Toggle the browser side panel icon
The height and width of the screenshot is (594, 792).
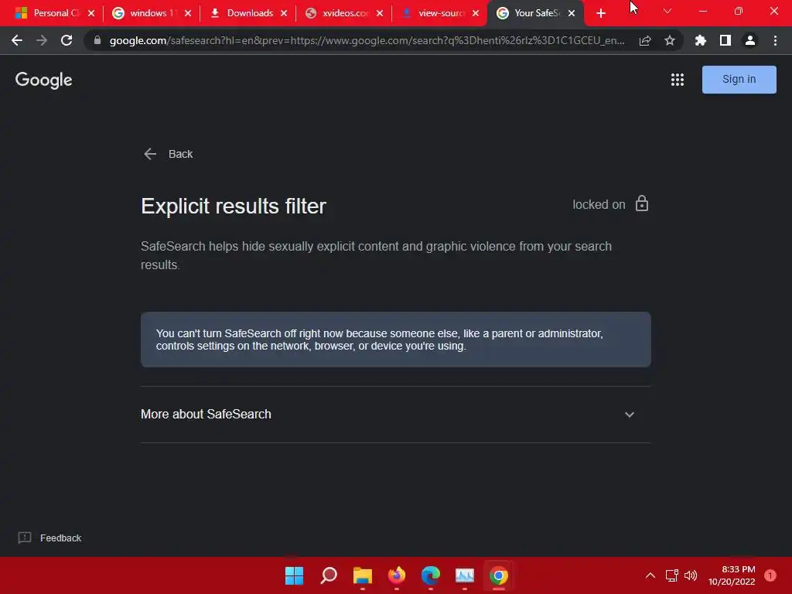(725, 40)
